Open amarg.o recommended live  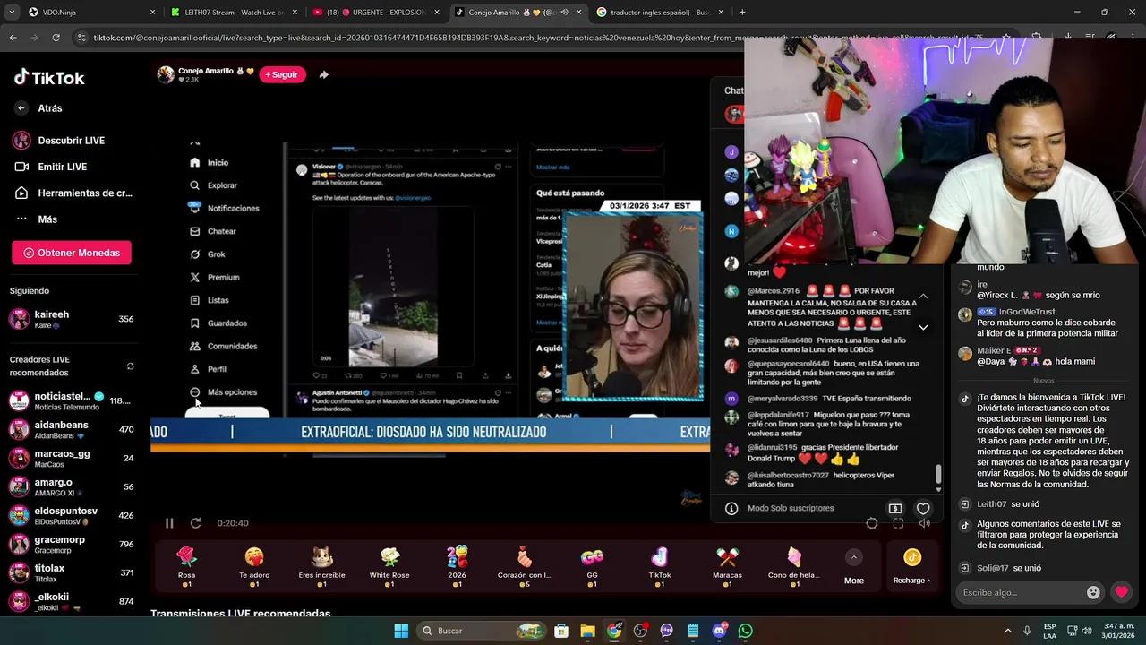(72, 486)
